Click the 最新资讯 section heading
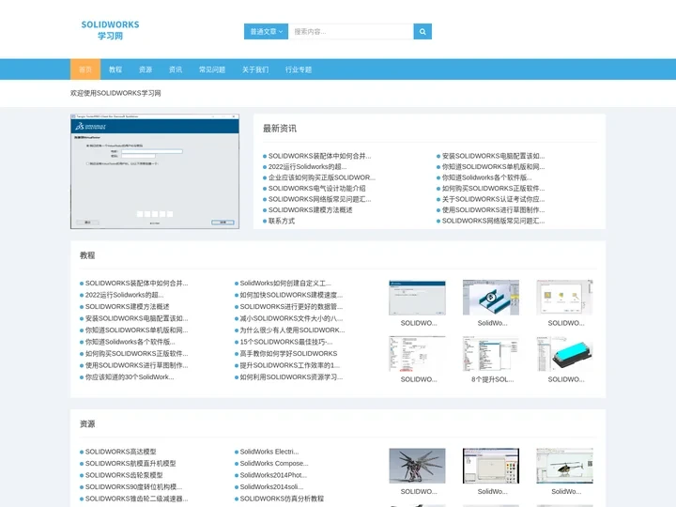The width and height of the screenshot is (676, 507). pos(280,129)
